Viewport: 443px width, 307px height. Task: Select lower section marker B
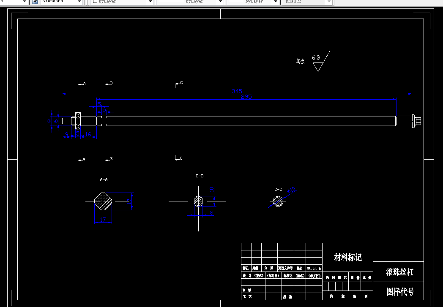[x=109, y=158]
